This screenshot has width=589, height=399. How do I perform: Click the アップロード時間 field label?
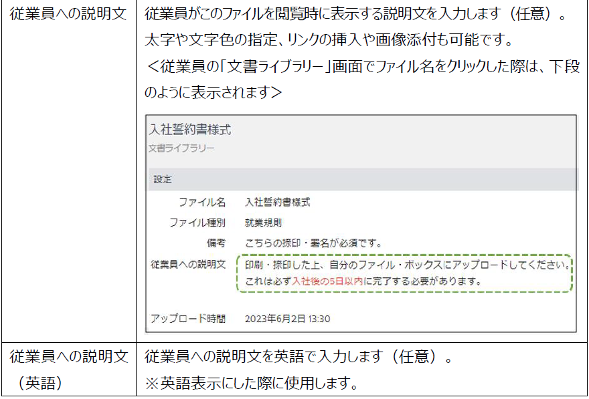click(x=188, y=319)
